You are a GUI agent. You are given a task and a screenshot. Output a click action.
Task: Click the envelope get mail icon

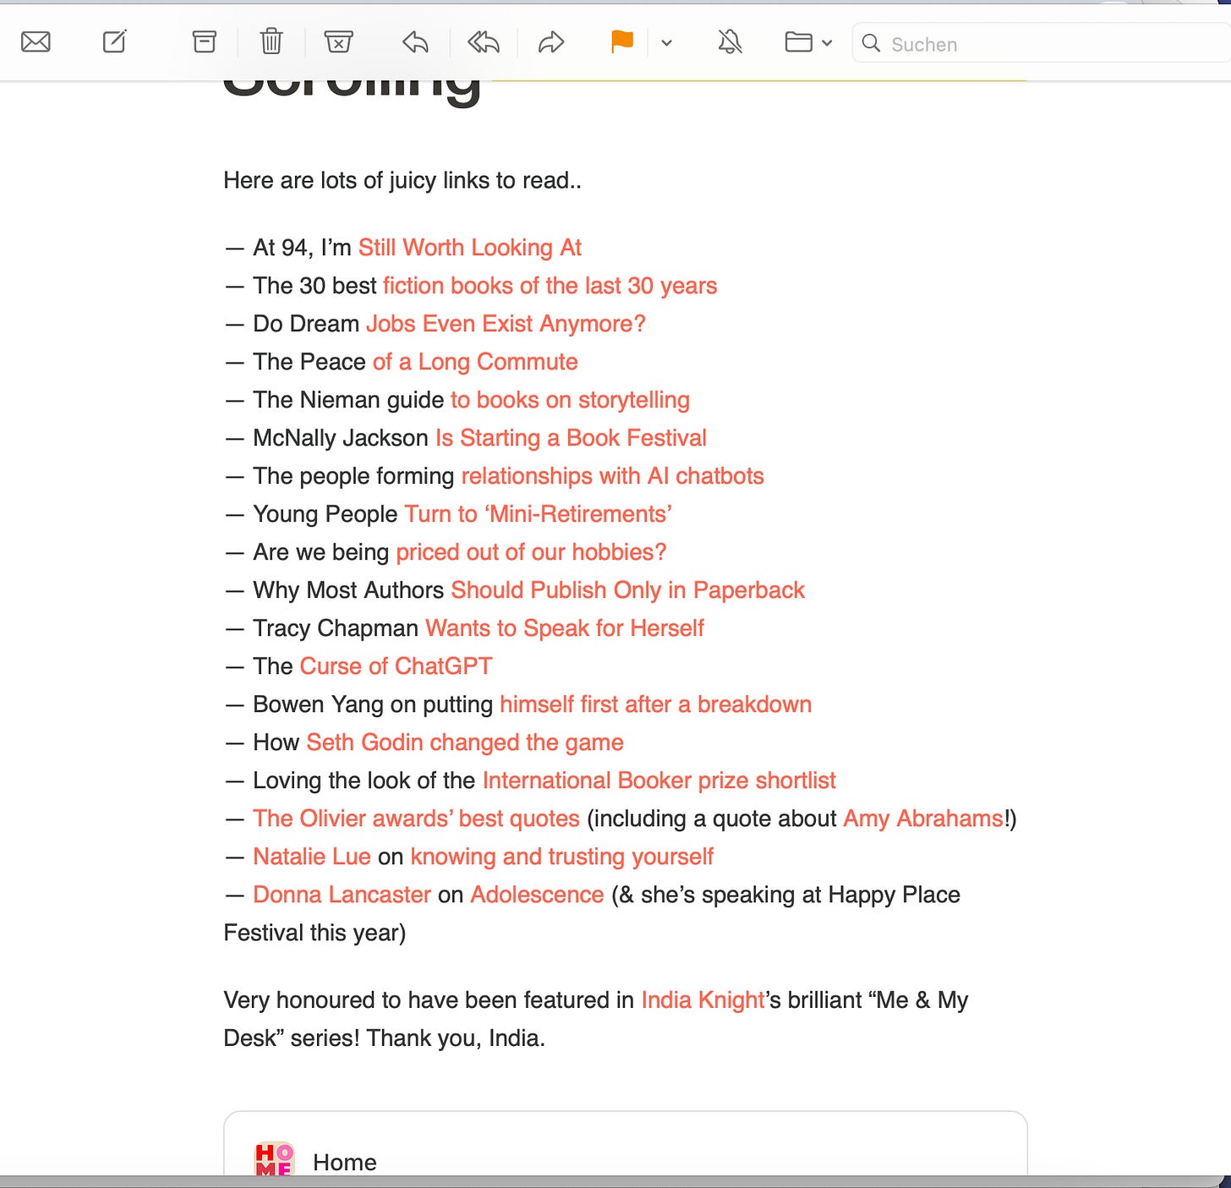point(36,41)
